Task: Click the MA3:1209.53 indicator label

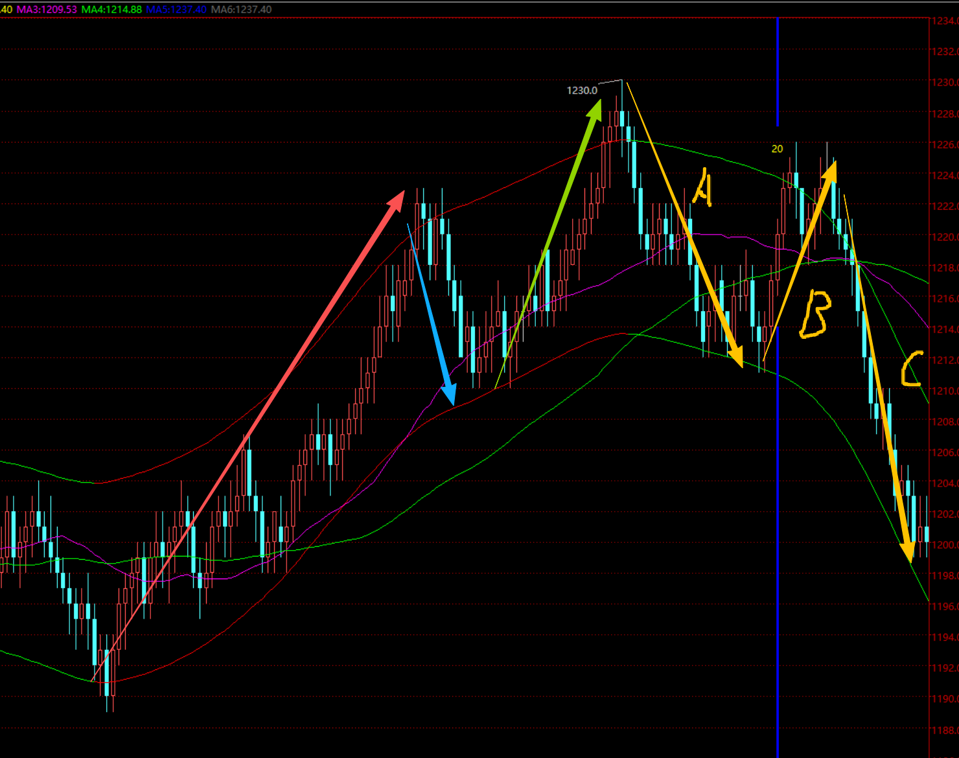Action: (47, 10)
